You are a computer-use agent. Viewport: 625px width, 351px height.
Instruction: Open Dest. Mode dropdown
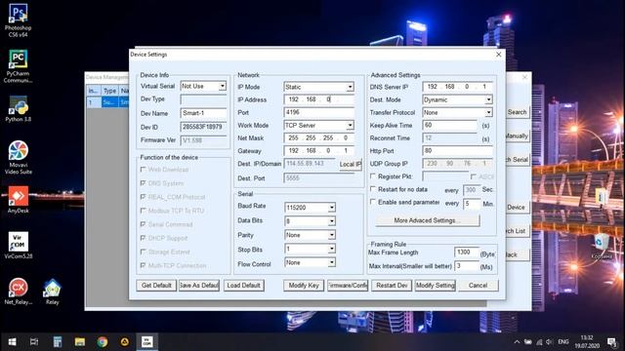(488, 99)
